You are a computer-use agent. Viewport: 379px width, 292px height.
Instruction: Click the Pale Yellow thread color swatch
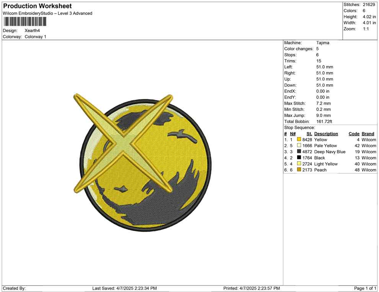pos(299,145)
